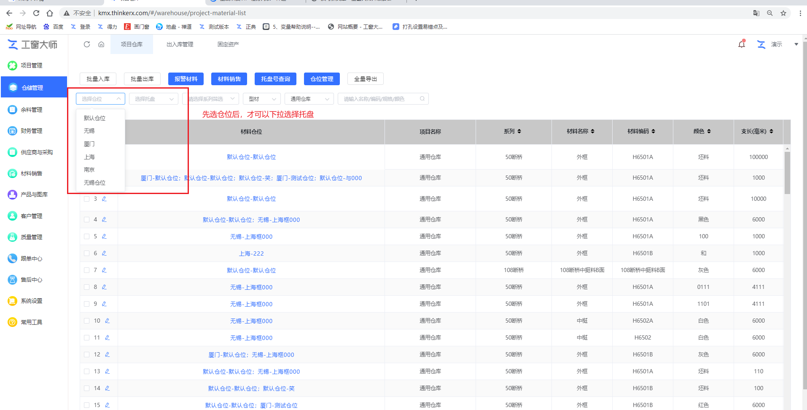Select checkbox for row 8
Screen dimensions: 807x410
coord(86,287)
